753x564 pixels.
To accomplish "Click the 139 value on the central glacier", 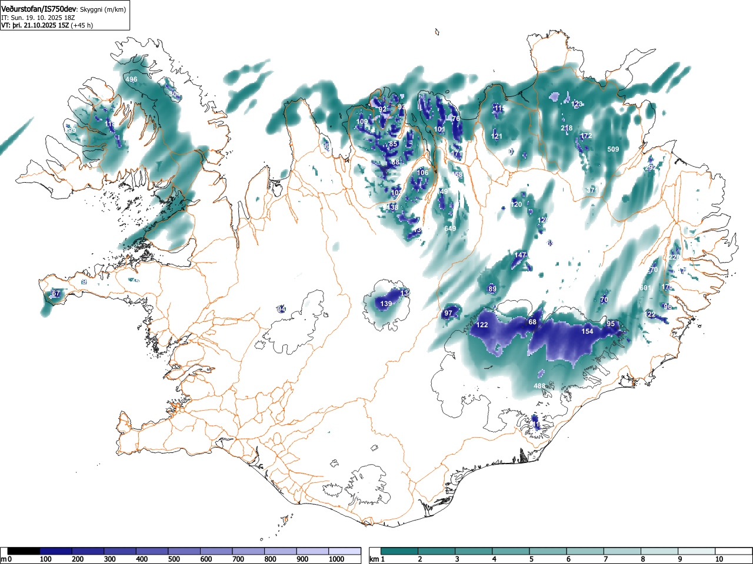I will pos(386,304).
